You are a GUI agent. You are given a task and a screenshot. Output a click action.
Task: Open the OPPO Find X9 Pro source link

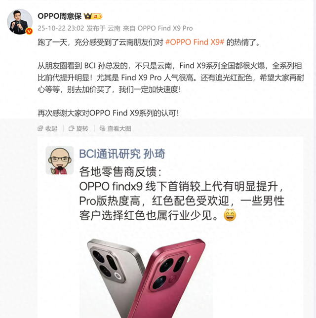[x=165, y=28]
